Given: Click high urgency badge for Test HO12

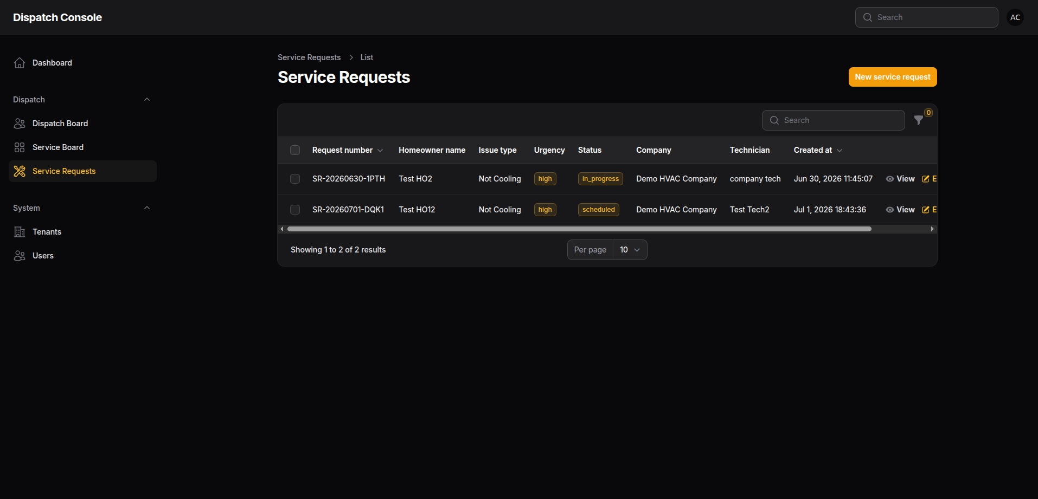Looking at the screenshot, I should point(545,210).
